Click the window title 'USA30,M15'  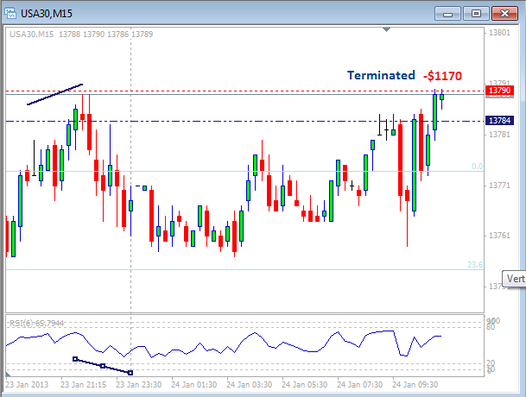coord(47,14)
